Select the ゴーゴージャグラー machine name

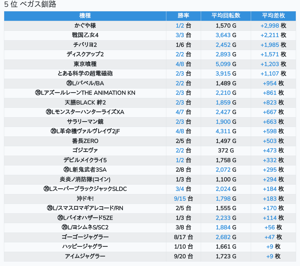[85, 237]
